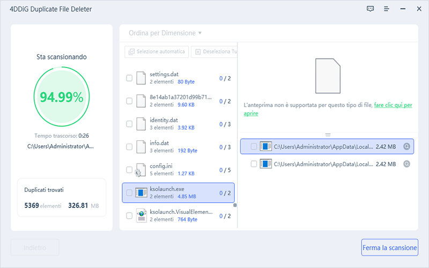Click the 5369 elementi duplicates count
Screen dimensions: 429x268
click(43, 206)
